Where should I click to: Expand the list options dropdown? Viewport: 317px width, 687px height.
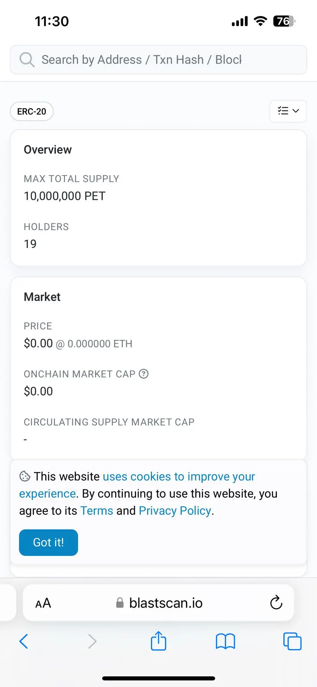[288, 111]
